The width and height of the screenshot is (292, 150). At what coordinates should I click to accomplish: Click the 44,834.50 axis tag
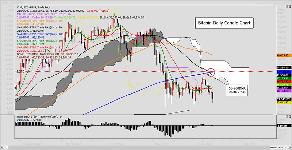pyautogui.click(x=284, y=68)
